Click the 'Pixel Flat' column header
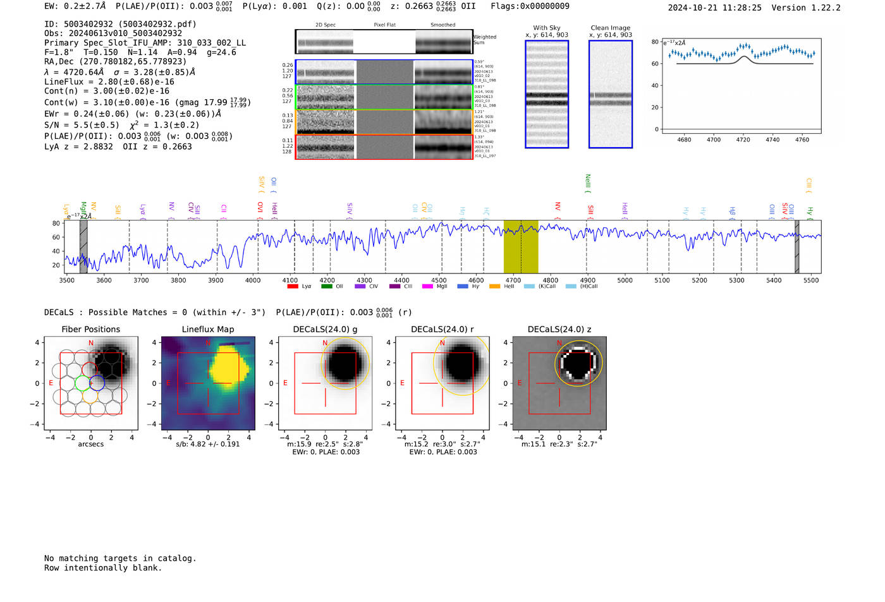885x602 pixels. point(384,25)
